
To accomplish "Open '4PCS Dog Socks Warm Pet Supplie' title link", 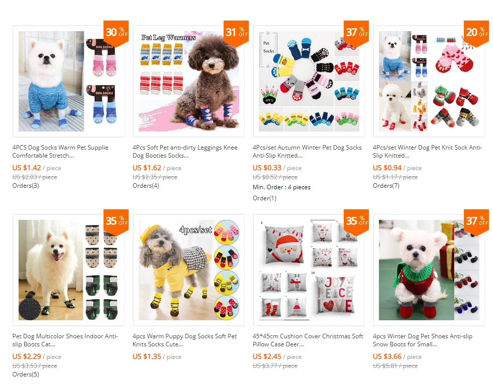I will [x=60, y=152].
